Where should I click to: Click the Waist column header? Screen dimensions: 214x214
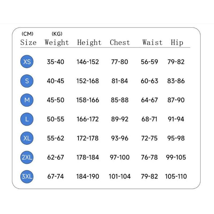coord(152,43)
